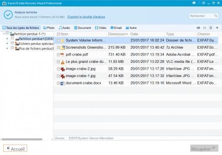Tick the select-all checkbox beside Nom
This screenshot has height=155, width=222.
tap(58, 34)
